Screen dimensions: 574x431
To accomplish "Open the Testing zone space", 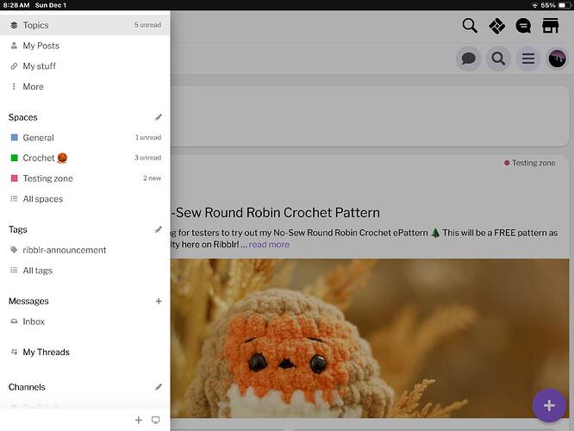I will point(84,178).
